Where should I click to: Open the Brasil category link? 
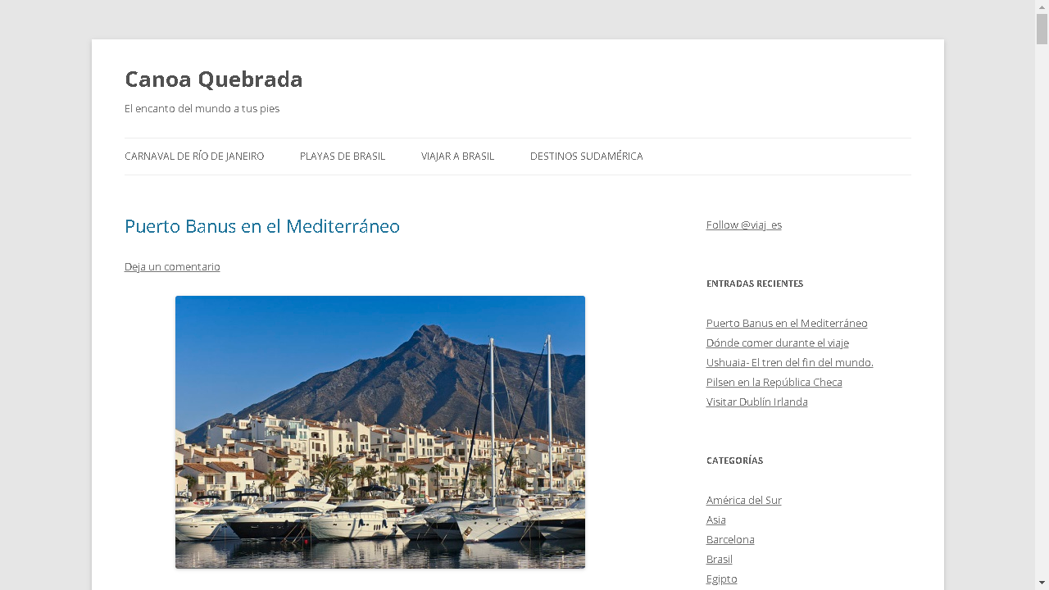click(720, 559)
